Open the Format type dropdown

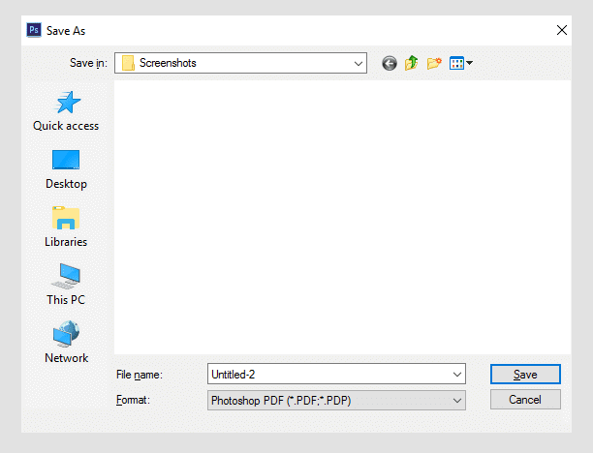457,401
